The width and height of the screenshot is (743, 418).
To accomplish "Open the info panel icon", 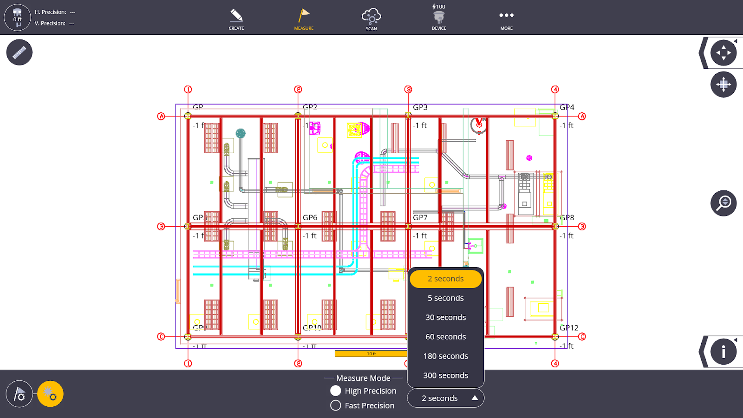I will point(723,352).
